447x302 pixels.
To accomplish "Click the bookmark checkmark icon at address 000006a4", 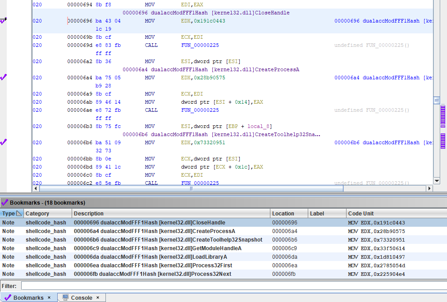I will 4,77.
